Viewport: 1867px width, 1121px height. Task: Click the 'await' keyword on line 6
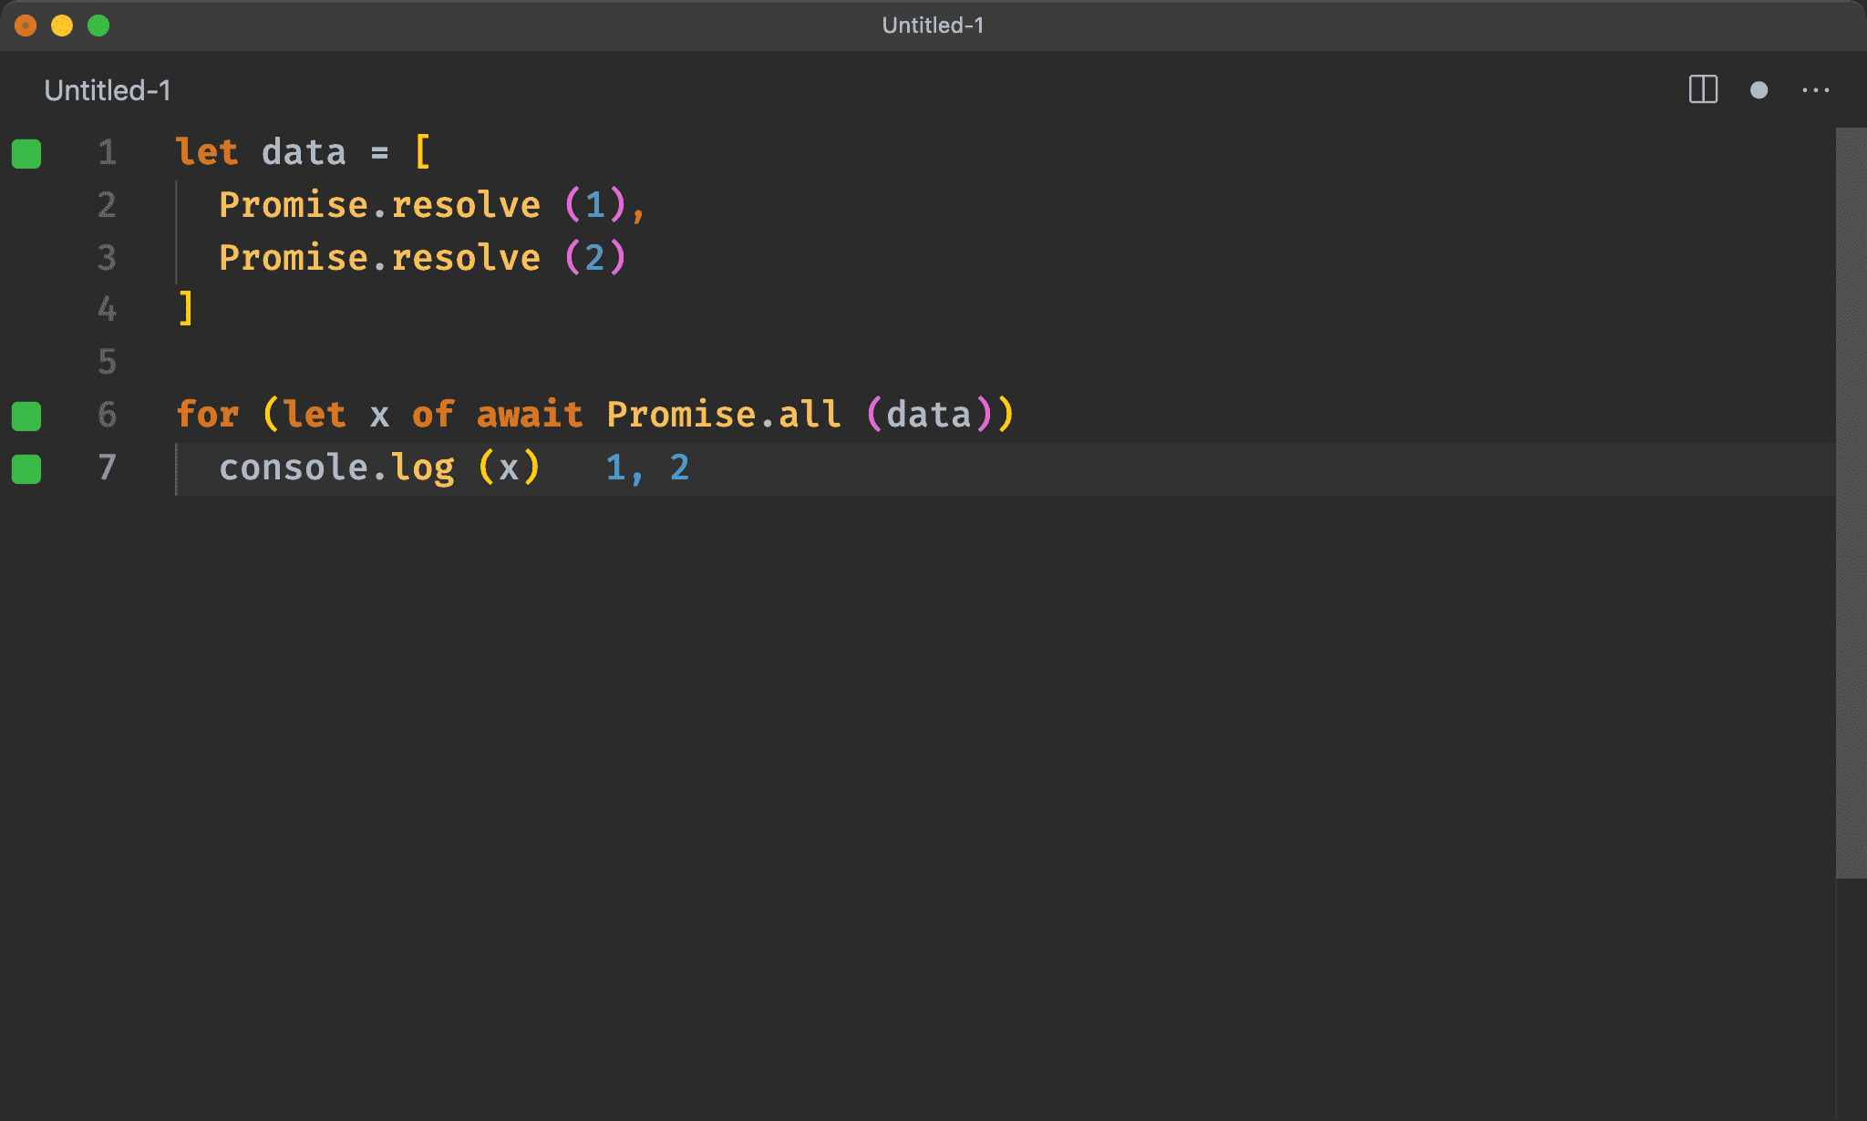[529, 415]
